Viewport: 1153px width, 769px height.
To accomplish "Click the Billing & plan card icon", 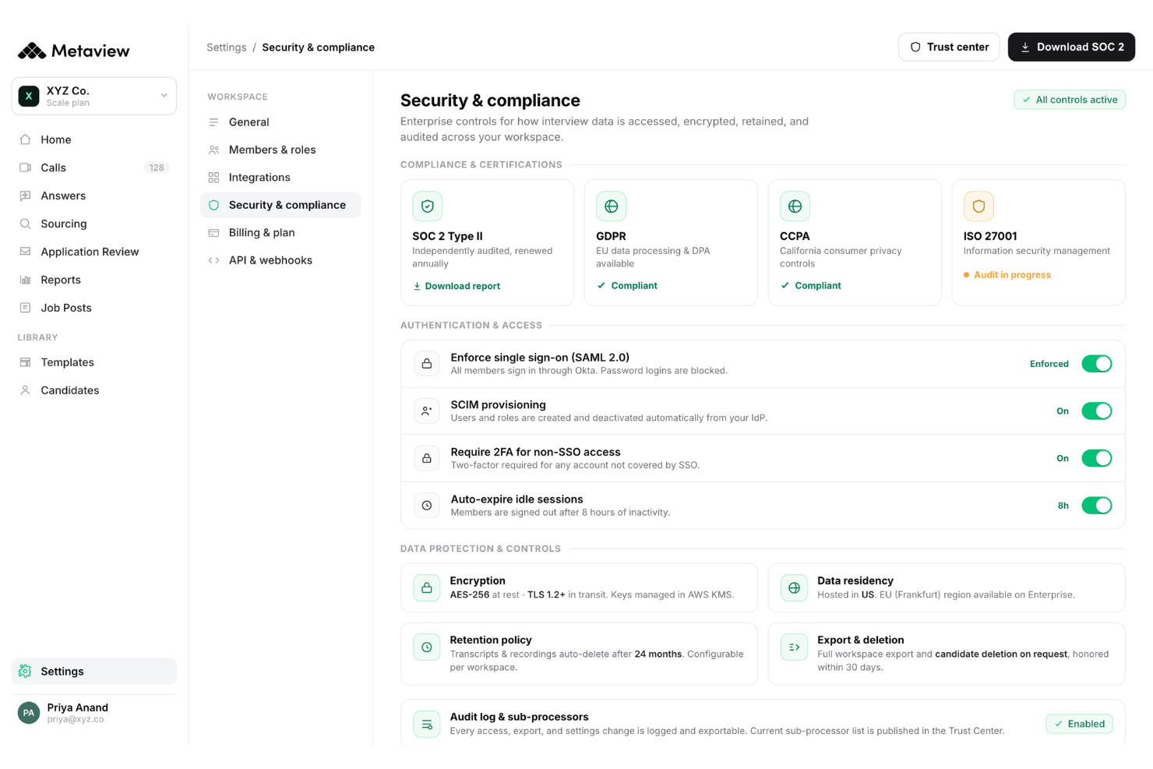I will pyautogui.click(x=213, y=233).
